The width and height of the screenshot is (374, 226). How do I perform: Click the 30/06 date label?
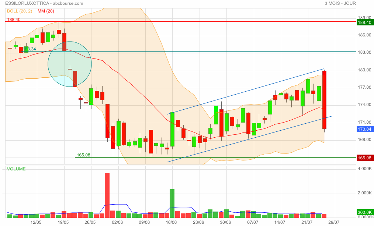(x=225, y=222)
